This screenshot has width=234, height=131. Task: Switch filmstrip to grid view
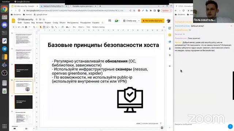(26, 128)
